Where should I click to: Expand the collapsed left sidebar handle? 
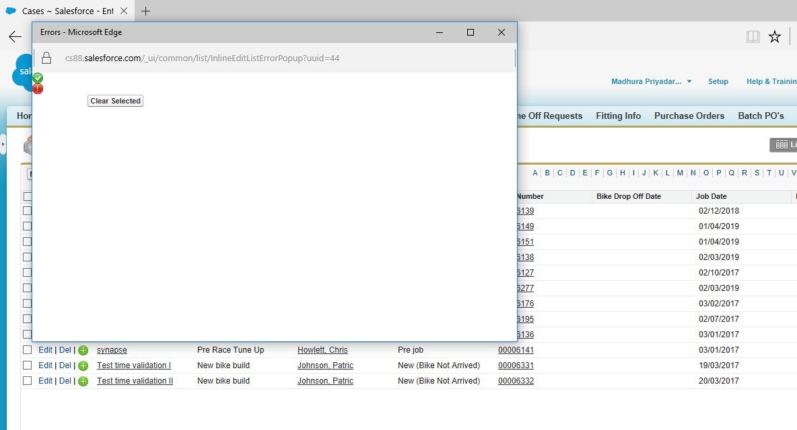pyautogui.click(x=3, y=144)
